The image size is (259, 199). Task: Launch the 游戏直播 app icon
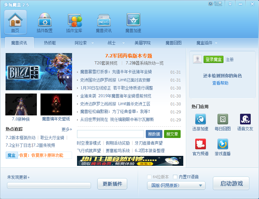click(x=223, y=144)
